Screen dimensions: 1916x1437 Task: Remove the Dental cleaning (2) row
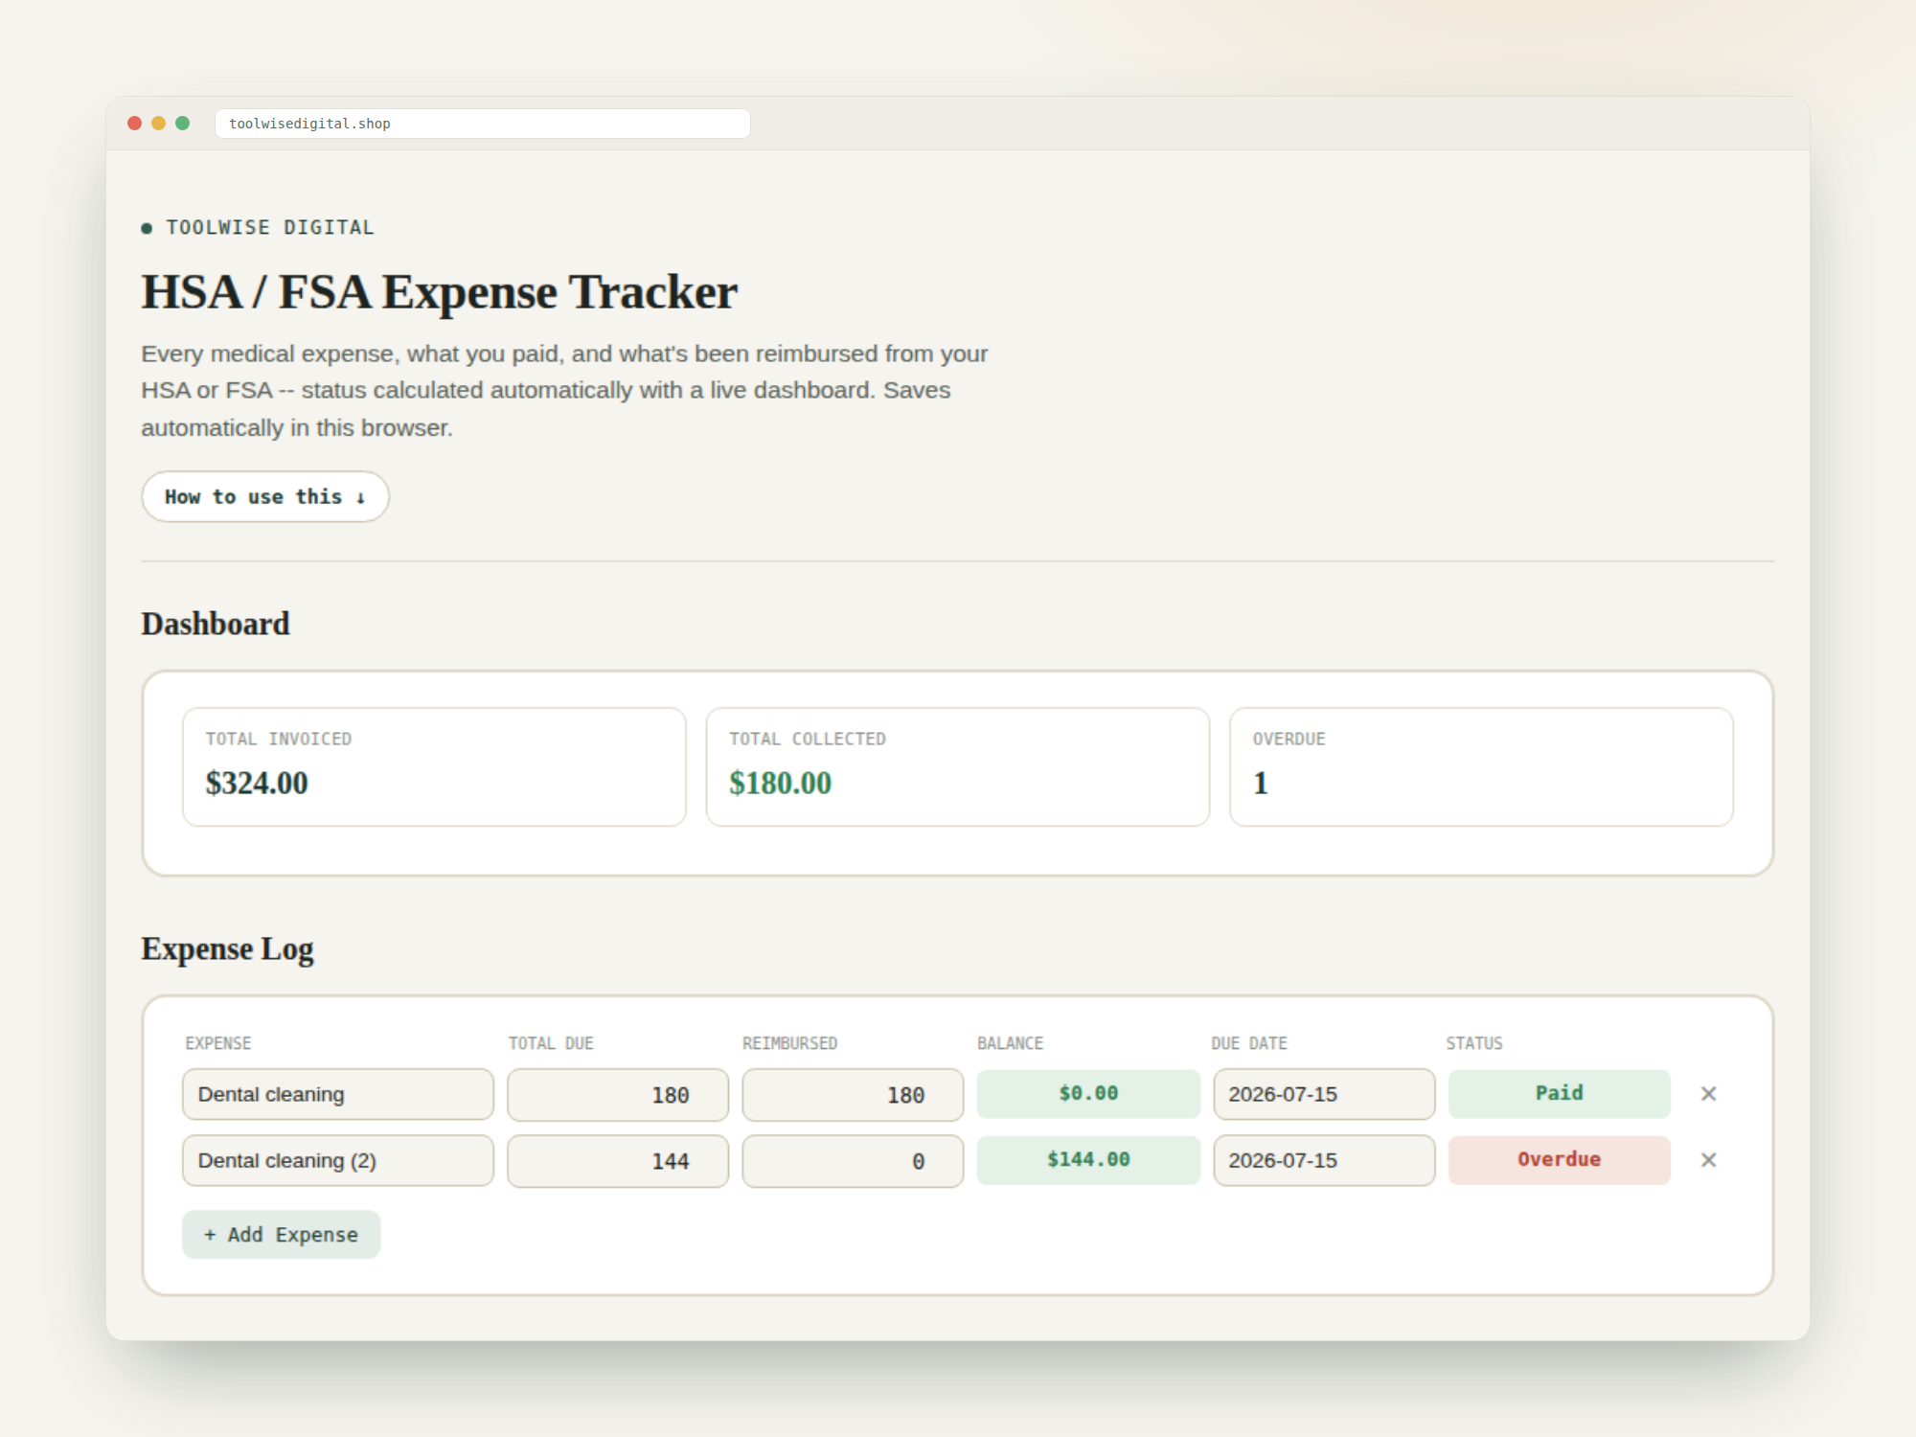click(1708, 1160)
